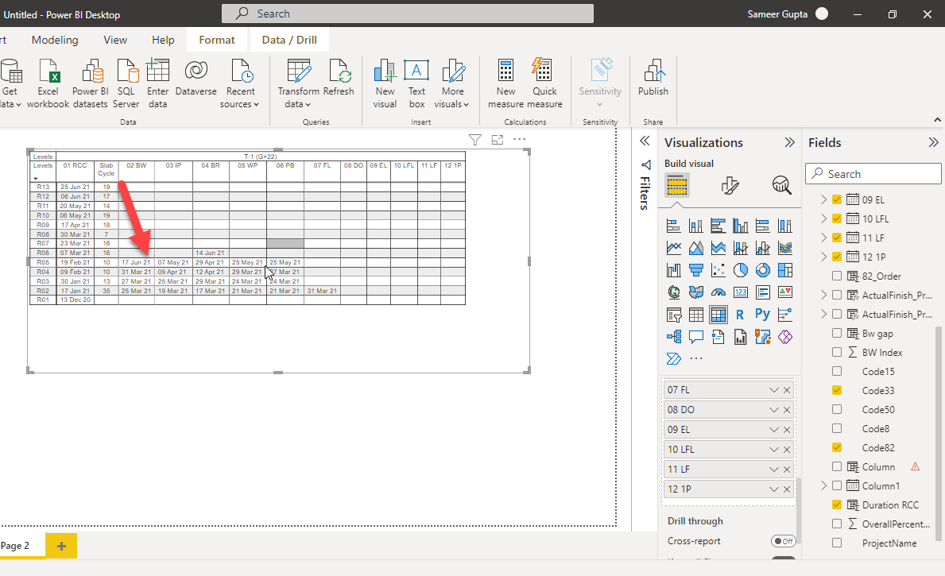The image size is (945, 576).
Task: Switch to the Data / Drill tab
Action: [x=289, y=40]
